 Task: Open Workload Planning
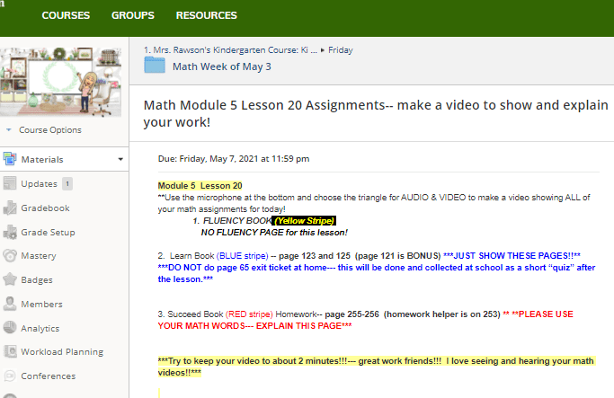click(x=62, y=352)
